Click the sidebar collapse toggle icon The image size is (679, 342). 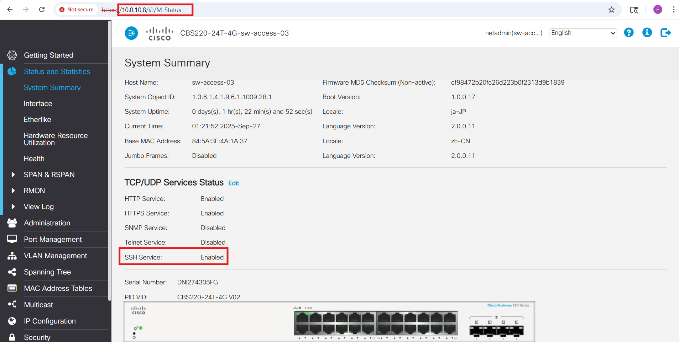(131, 33)
